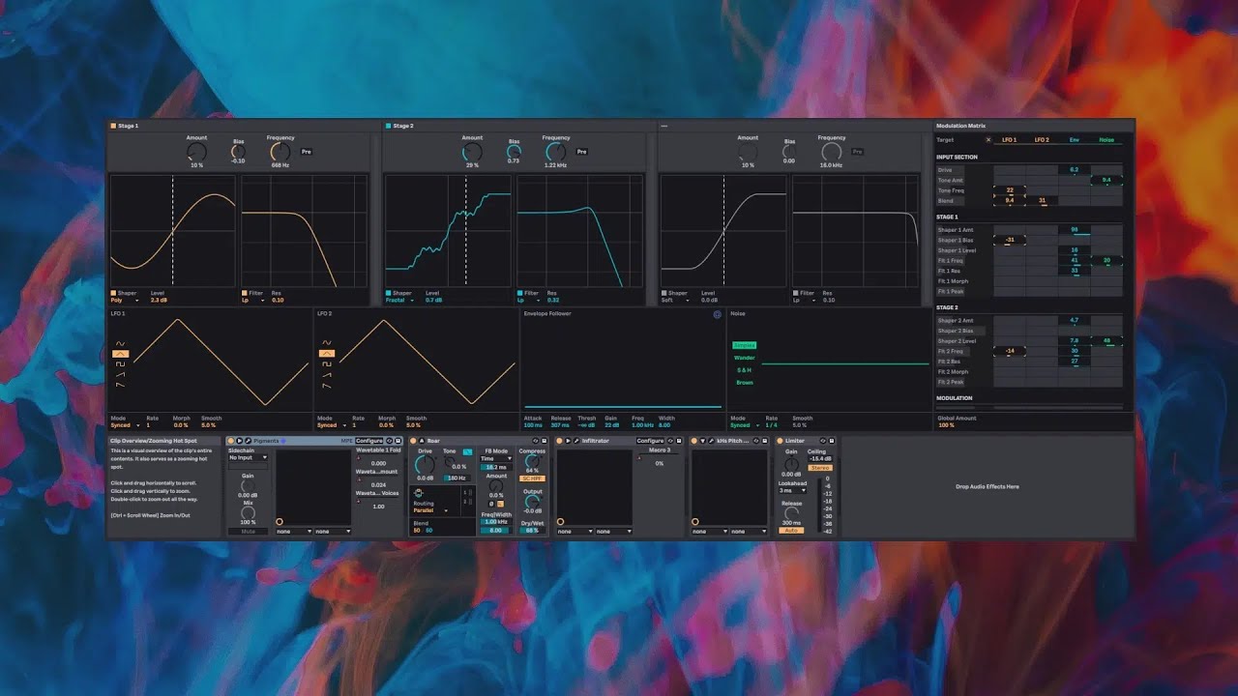Image resolution: width=1238 pixels, height=696 pixels.
Task: Click the Roar device save icon
Action: tap(545, 441)
